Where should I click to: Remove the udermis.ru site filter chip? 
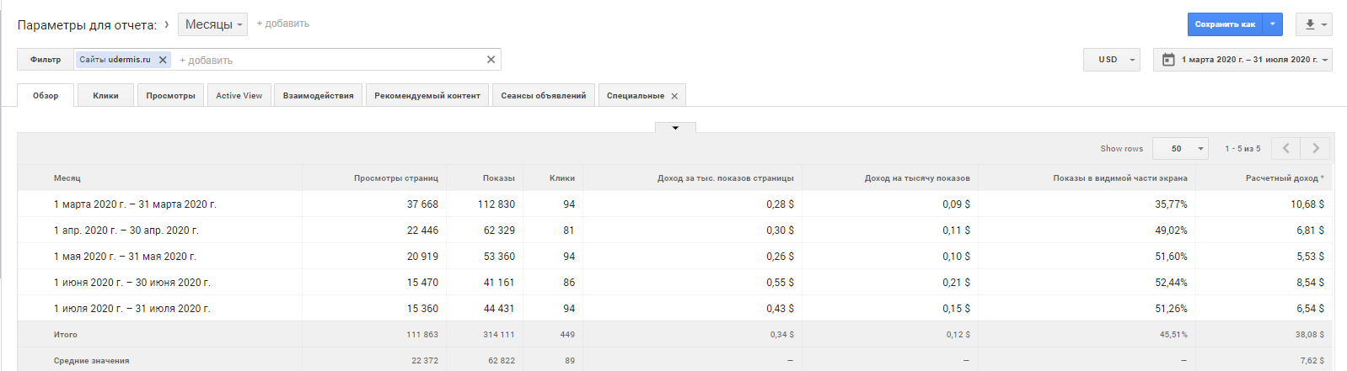click(x=163, y=60)
